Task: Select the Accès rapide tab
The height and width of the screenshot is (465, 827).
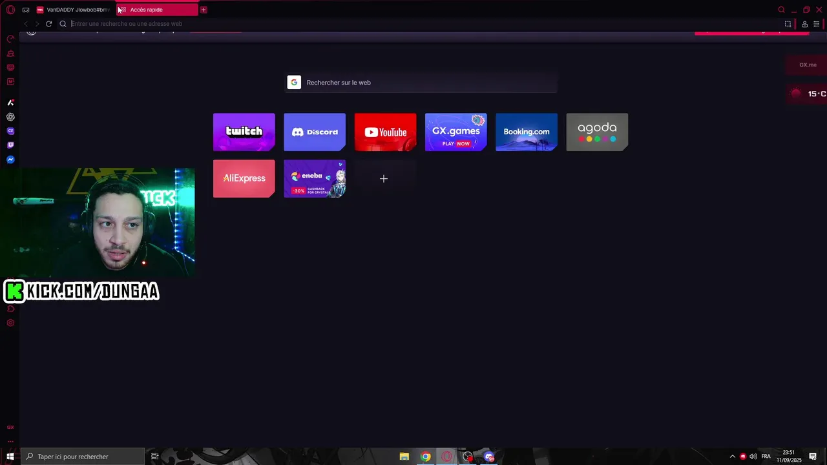Action: (157, 10)
